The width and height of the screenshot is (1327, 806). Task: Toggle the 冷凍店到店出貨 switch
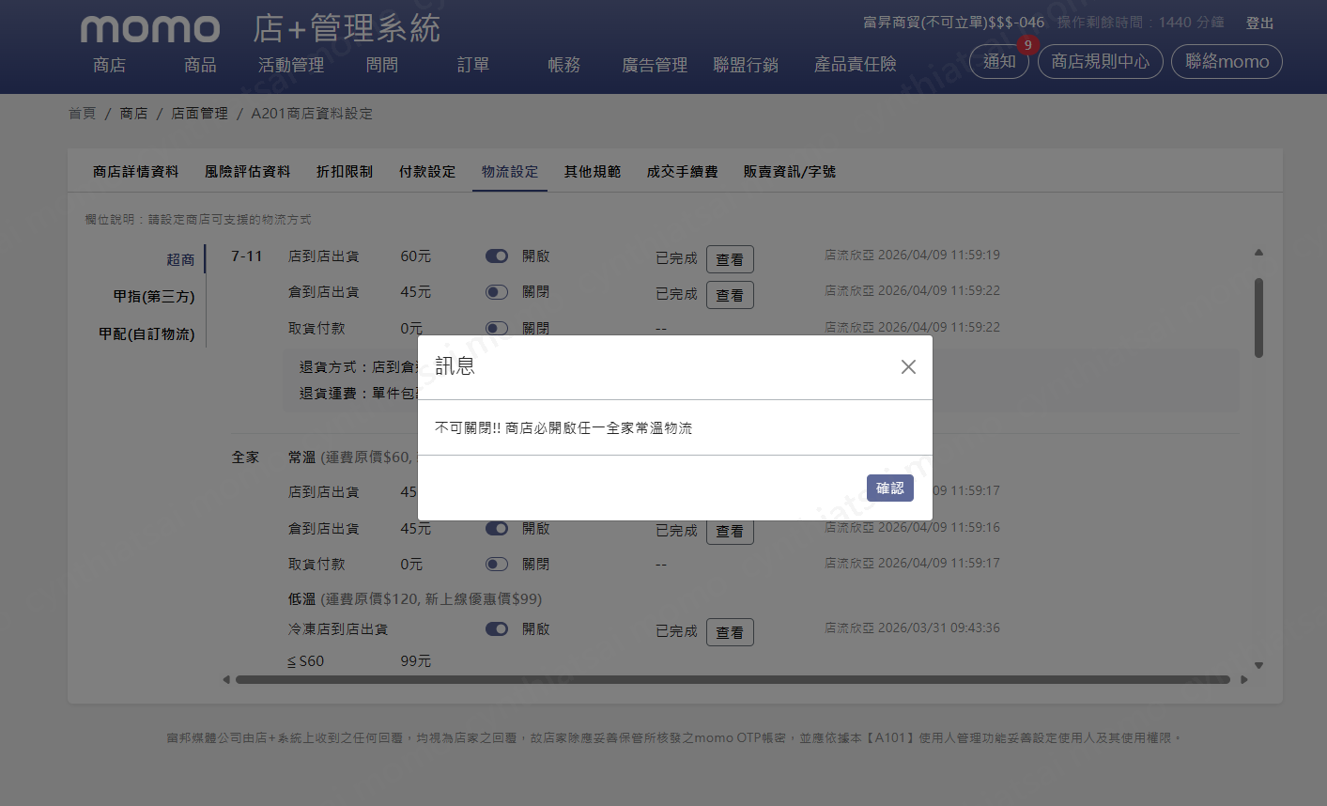point(497,629)
